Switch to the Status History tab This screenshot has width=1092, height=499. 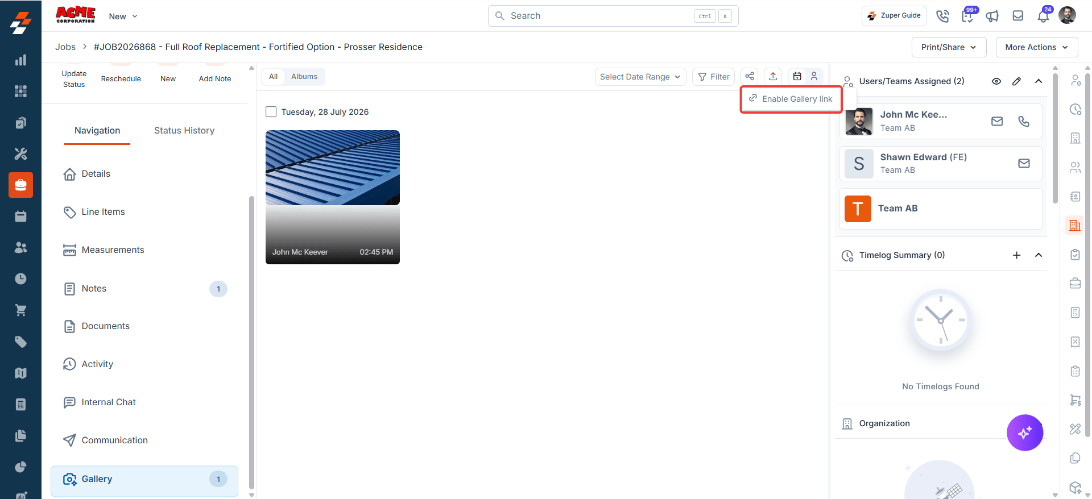[x=184, y=131]
